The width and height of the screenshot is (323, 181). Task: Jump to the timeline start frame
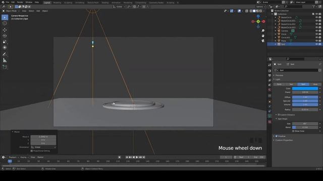tap(127, 157)
